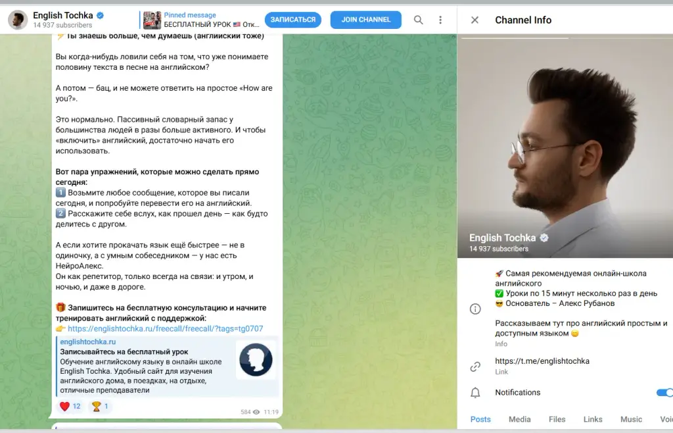Close the Channel Info panel
The image size is (673, 433).
tap(475, 20)
